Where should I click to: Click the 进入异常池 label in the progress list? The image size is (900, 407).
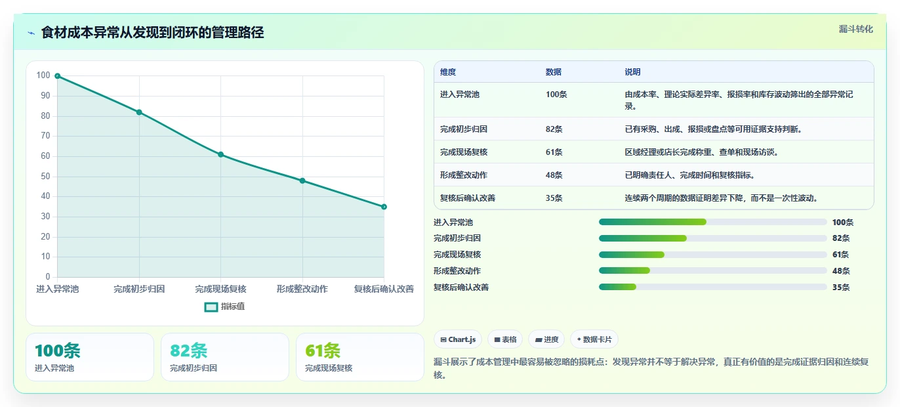click(x=453, y=223)
